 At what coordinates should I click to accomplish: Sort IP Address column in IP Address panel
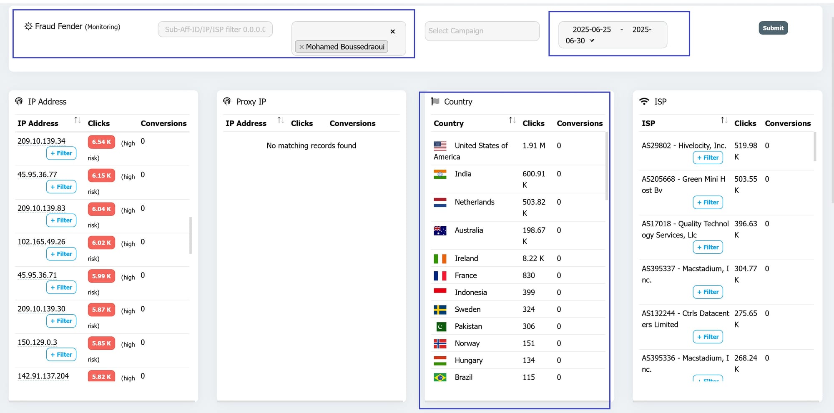[x=77, y=120]
